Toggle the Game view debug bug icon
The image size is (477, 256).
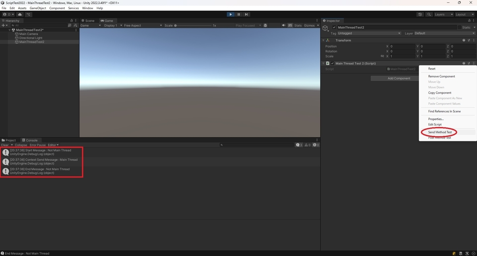266,25
